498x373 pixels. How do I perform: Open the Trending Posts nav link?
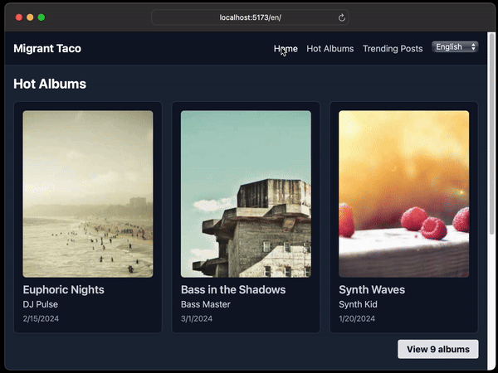pyautogui.click(x=393, y=49)
